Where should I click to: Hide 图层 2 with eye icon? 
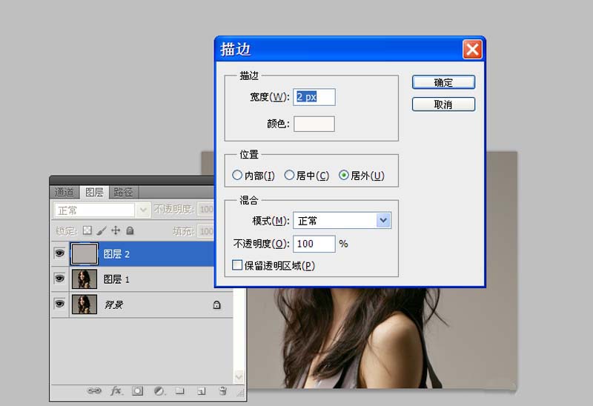tap(60, 253)
